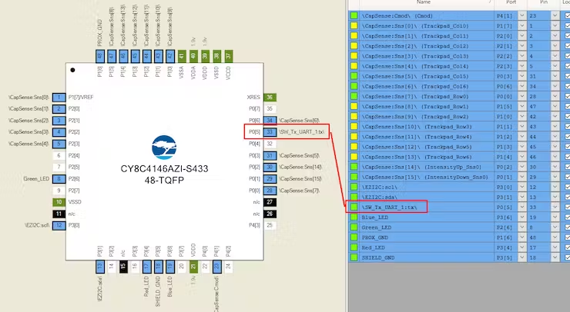
Task: Toggle lock checkbox for SHIELD_GND row
Action: (567, 257)
